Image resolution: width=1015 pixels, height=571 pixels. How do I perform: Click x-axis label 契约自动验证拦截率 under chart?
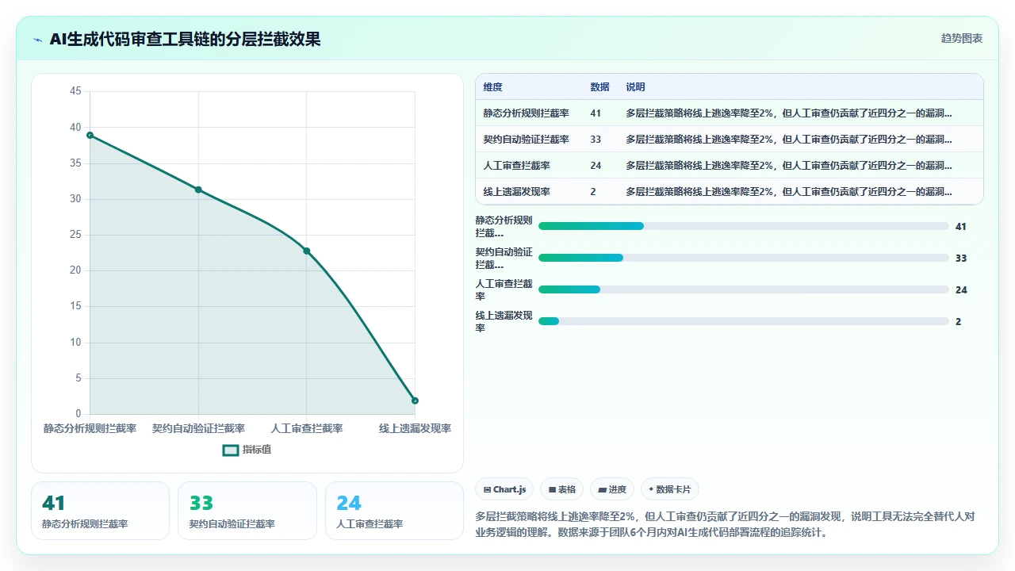pyautogui.click(x=198, y=428)
